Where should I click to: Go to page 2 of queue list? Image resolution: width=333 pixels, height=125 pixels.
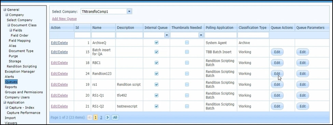101,117
